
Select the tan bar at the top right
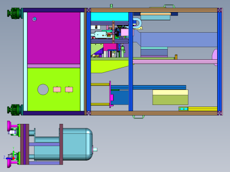[156, 14]
